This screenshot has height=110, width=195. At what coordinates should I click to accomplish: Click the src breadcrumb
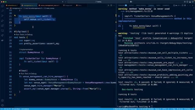click(7, 8)
